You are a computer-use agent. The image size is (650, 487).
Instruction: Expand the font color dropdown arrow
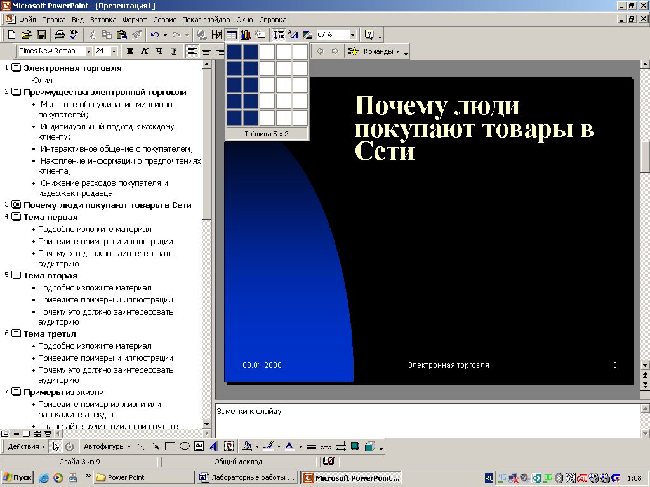[300, 446]
